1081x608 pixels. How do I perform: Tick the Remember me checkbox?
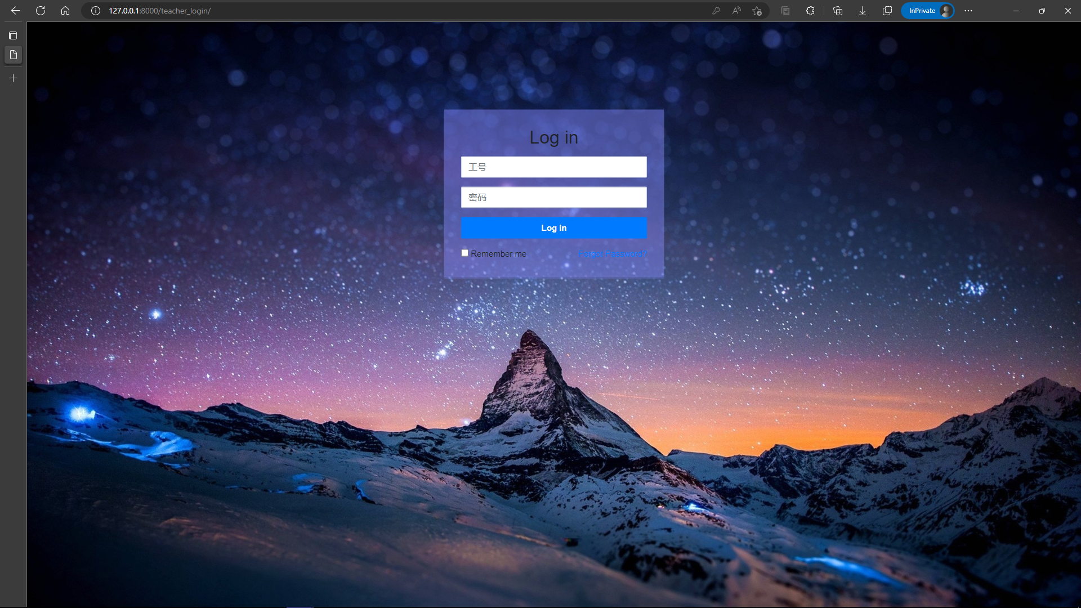(465, 253)
